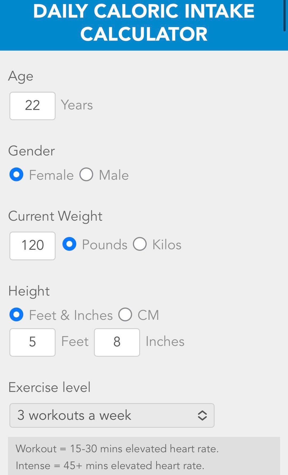Switch the weight unit to Kilos
The image size is (288, 475).
[x=140, y=244]
